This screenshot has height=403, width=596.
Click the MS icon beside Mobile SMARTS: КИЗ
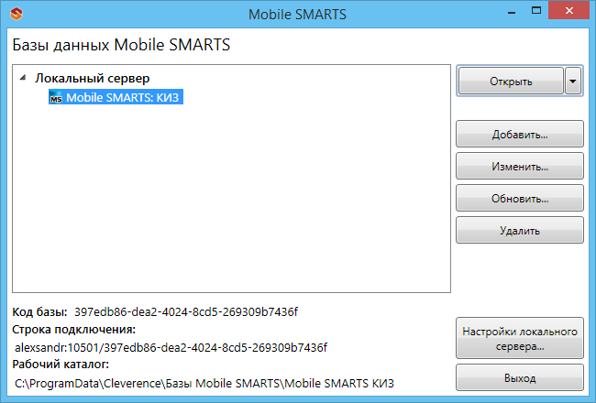click(x=56, y=98)
